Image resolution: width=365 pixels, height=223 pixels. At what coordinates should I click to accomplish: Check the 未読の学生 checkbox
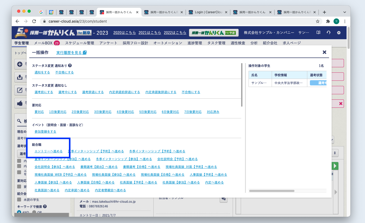[x=19, y=200]
